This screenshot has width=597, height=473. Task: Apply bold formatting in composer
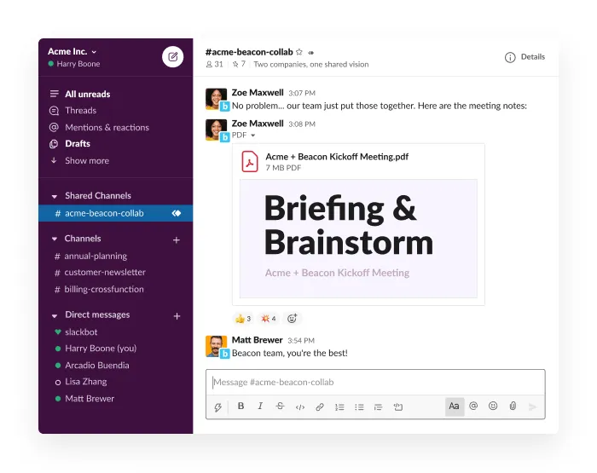(x=241, y=406)
